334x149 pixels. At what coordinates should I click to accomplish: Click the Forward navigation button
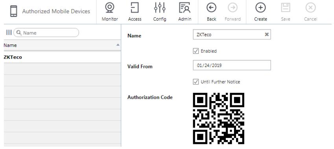point(233,12)
